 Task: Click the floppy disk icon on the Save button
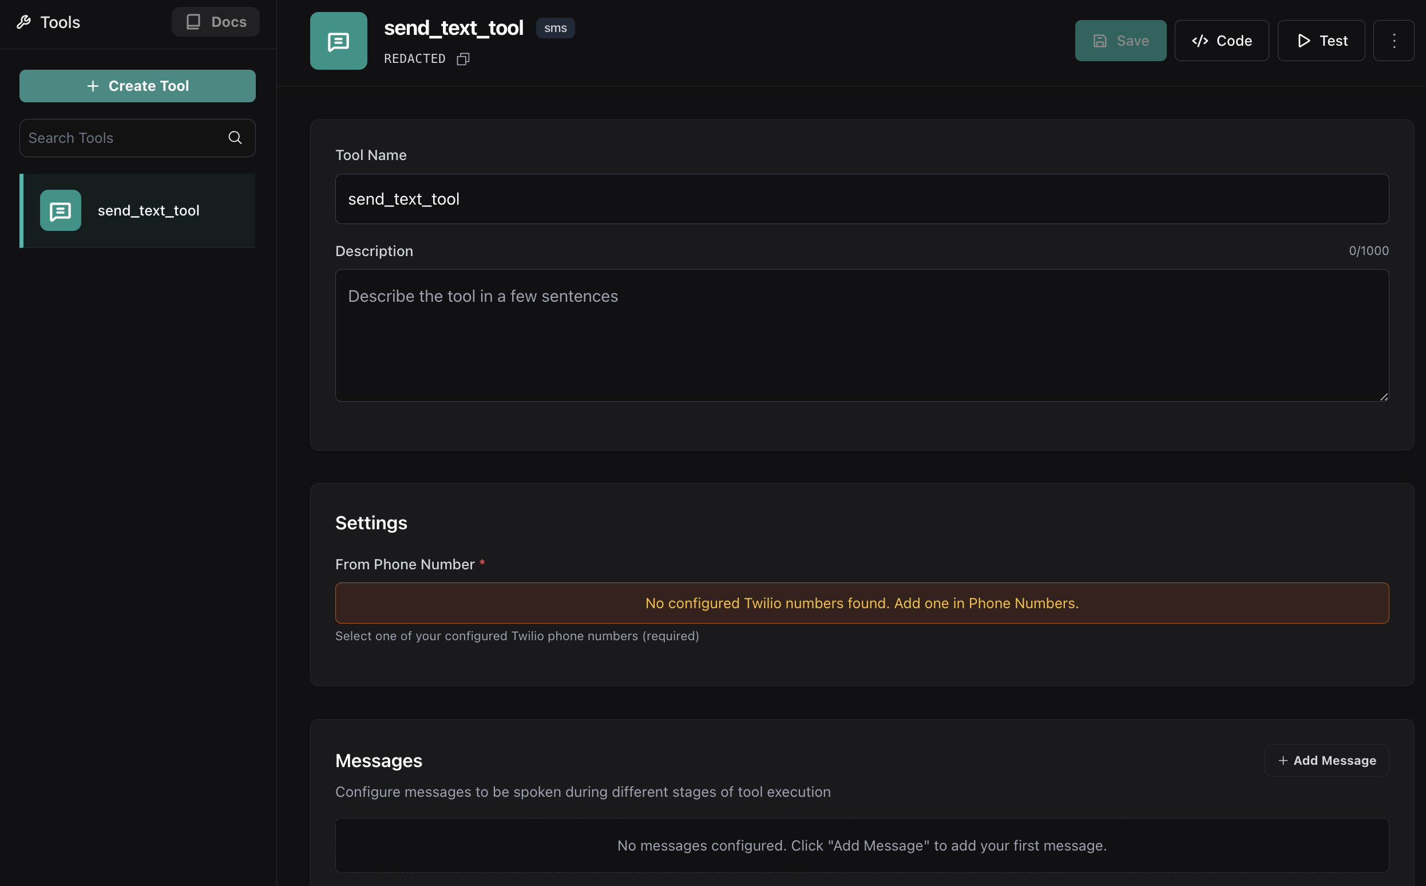pos(1100,41)
